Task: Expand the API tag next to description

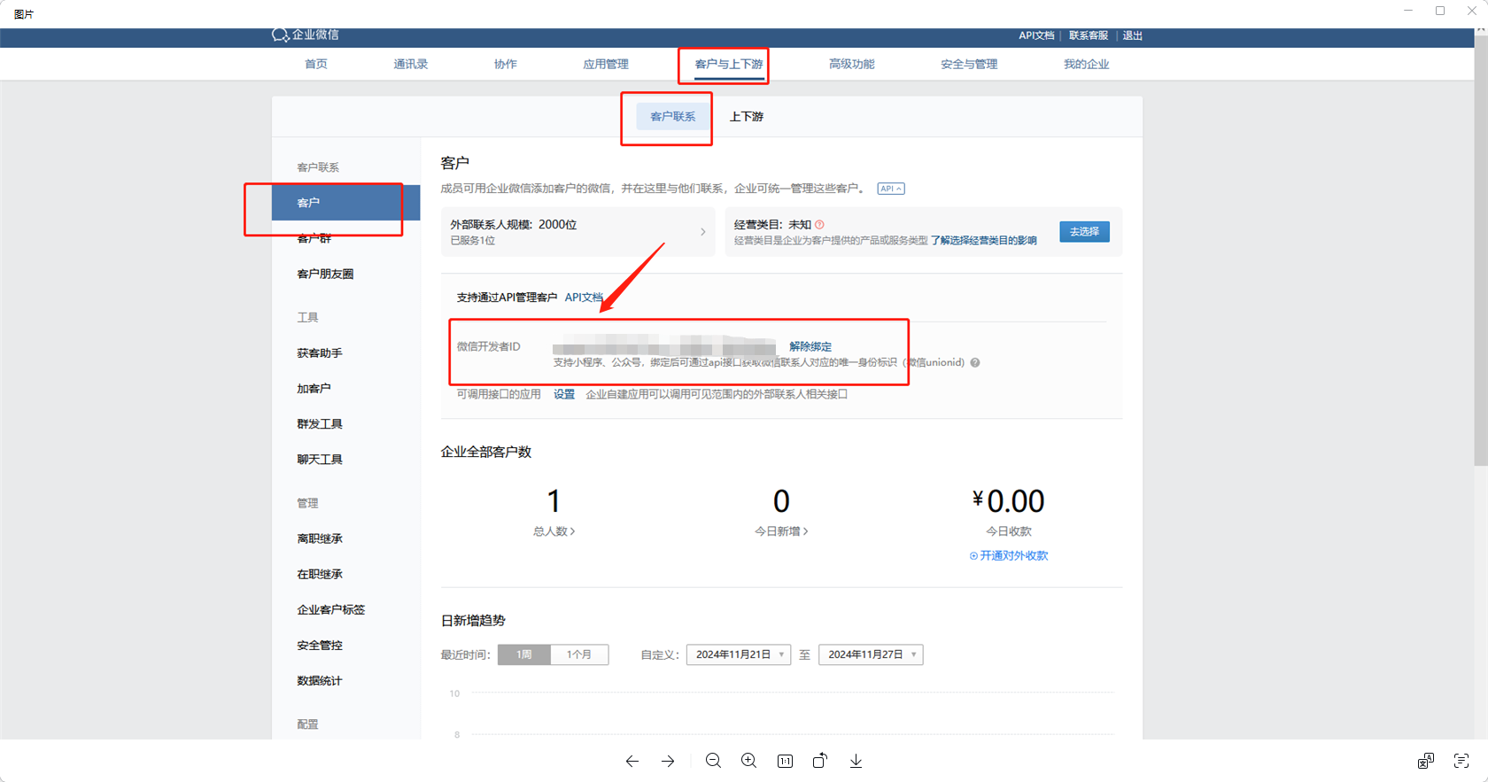Action: point(890,189)
